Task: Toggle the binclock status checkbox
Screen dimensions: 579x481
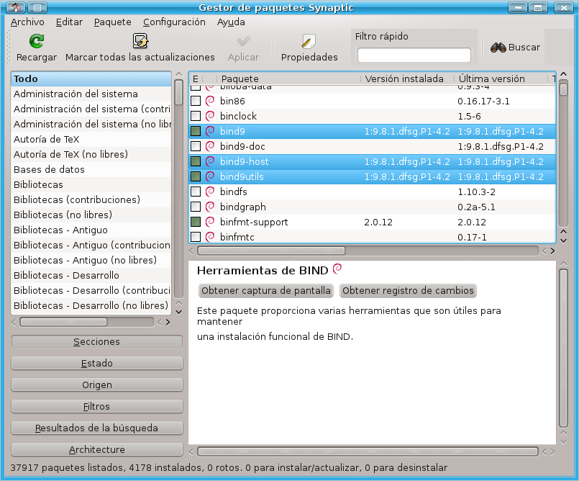Action: tap(196, 116)
